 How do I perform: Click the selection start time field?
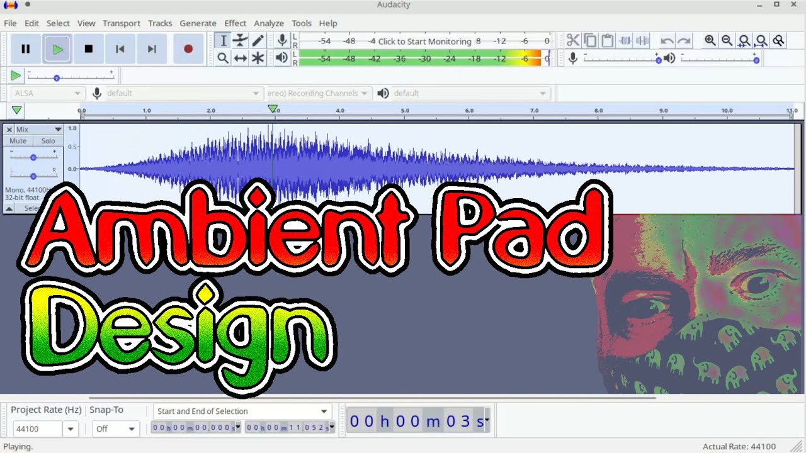(x=196, y=428)
